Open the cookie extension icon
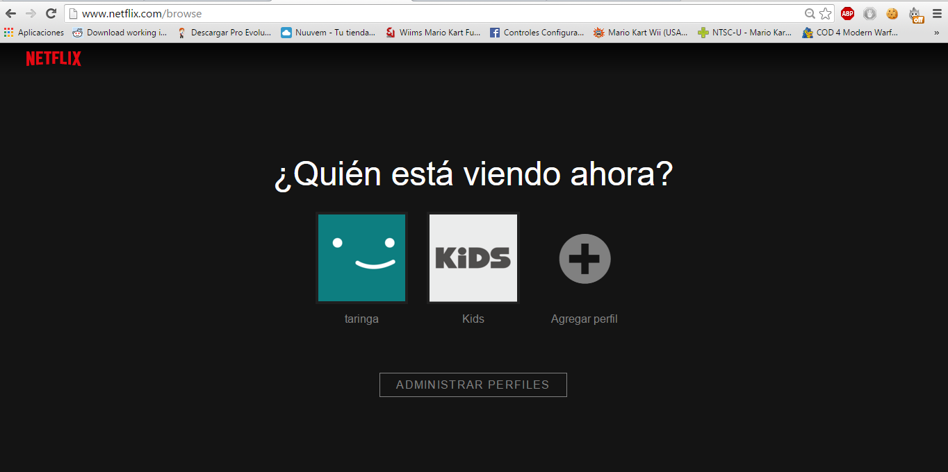Image resolution: width=948 pixels, height=472 pixels. tap(892, 13)
